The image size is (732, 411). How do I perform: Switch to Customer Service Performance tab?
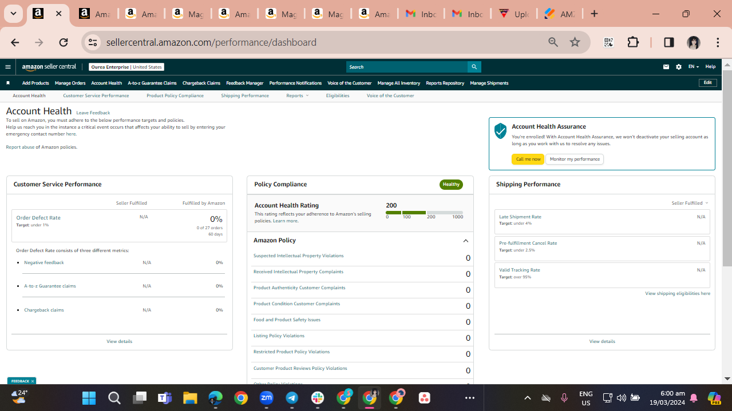point(96,95)
